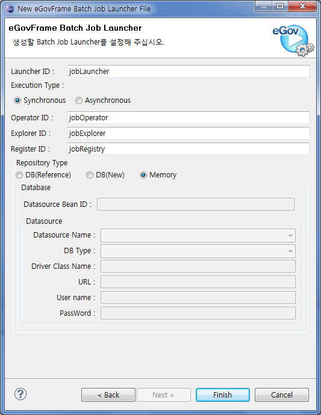This screenshot has height=415, width=321.
Task: Edit the Register ID field
Action: point(188,149)
